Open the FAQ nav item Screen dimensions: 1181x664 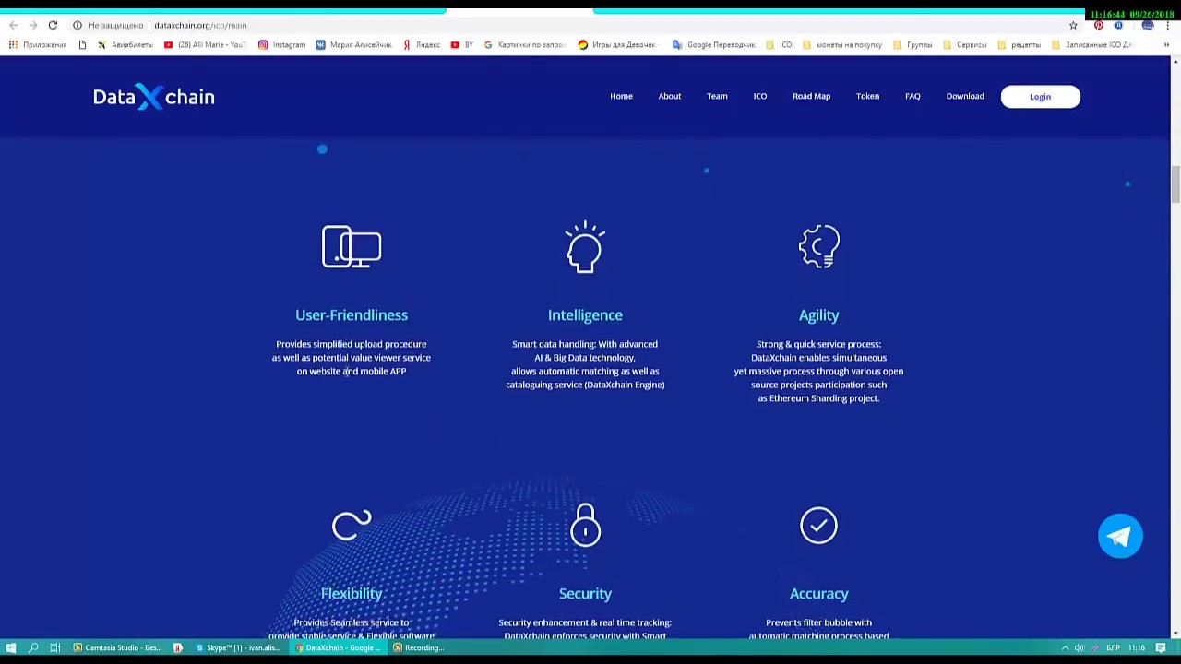tap(913, 96)
